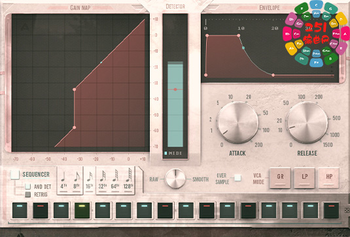This screenshot has width=350, height=237.
Task: Click the Detector heading
Action: coord(175,7)
